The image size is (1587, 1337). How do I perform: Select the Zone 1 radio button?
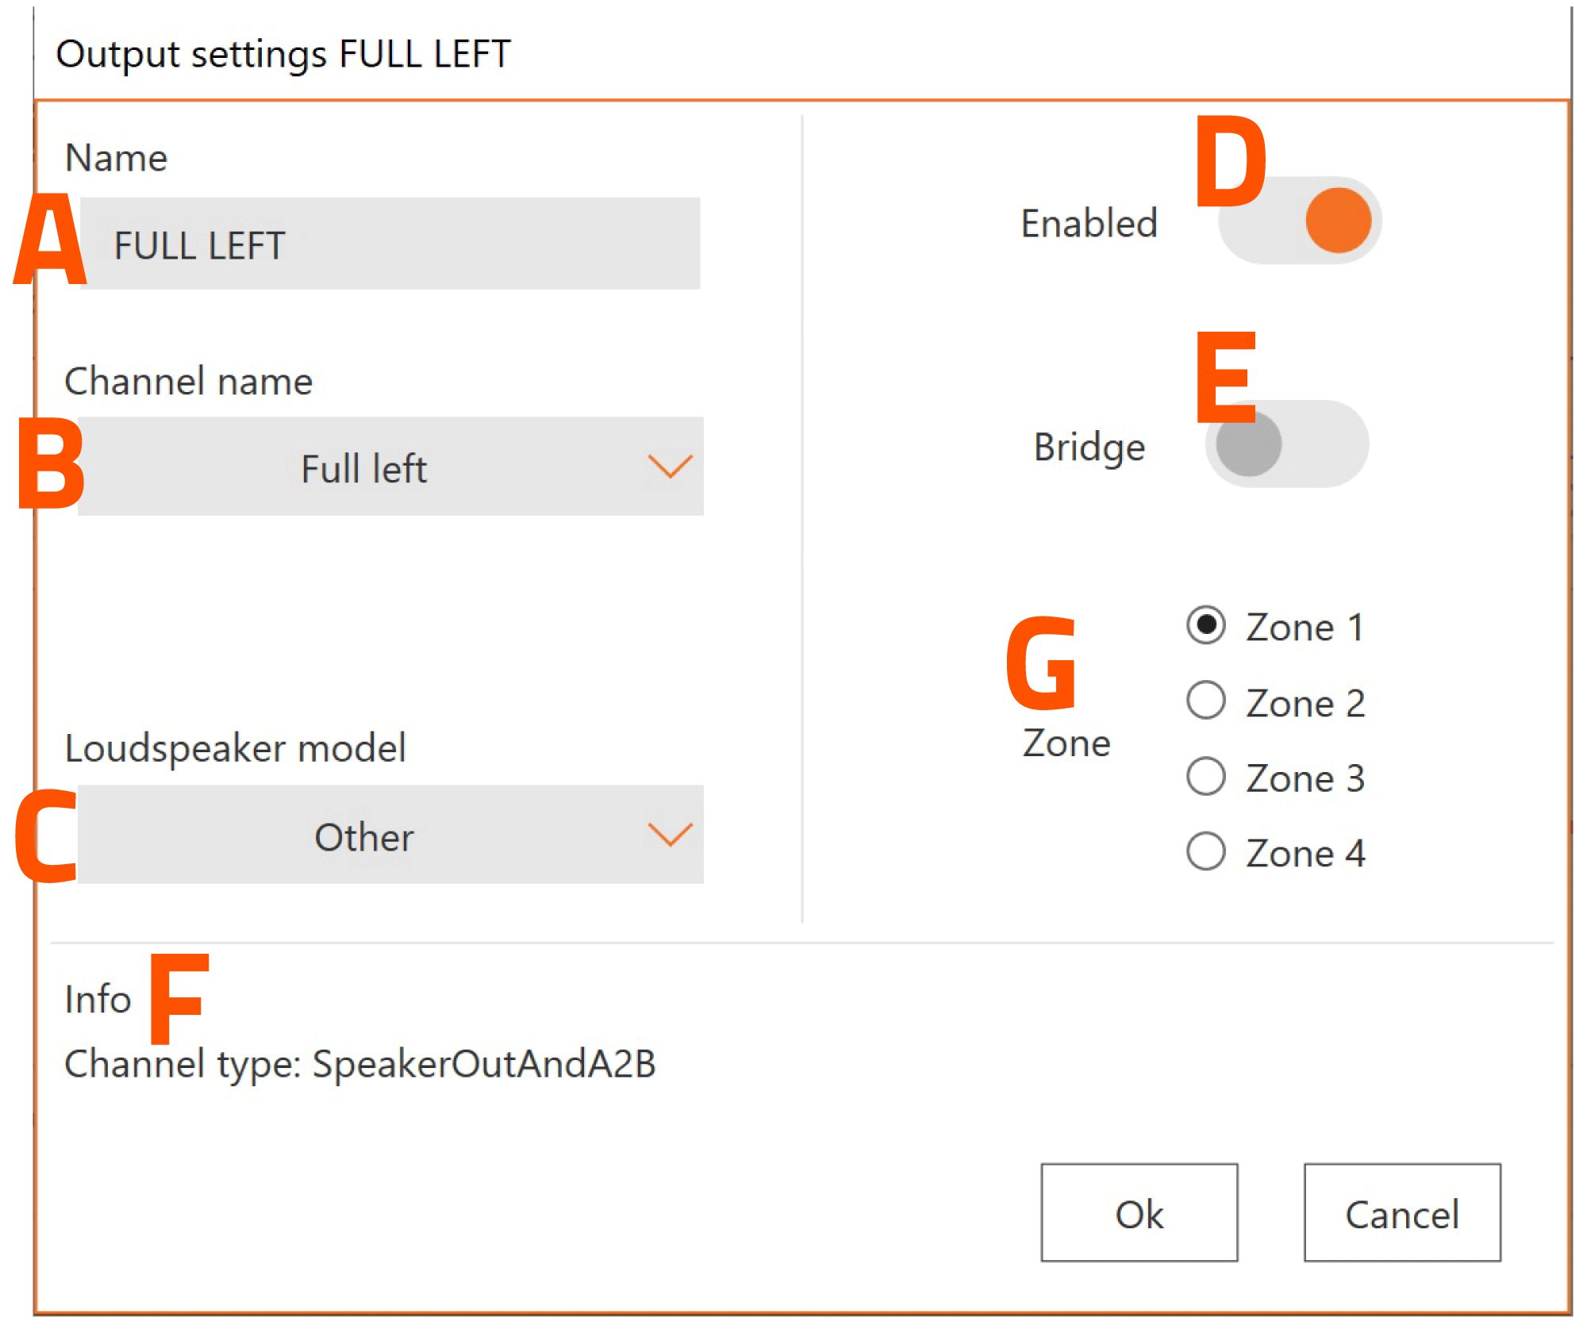point(1205,625)
